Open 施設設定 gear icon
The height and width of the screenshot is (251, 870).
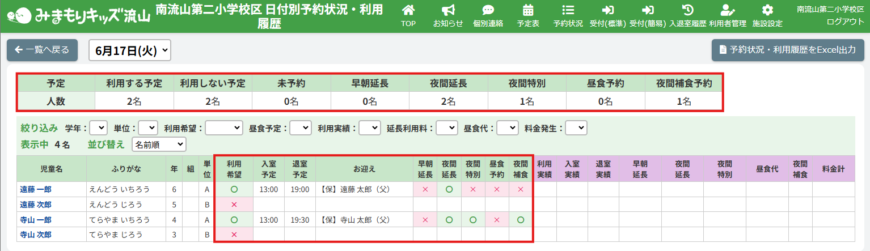coord(767,11)
